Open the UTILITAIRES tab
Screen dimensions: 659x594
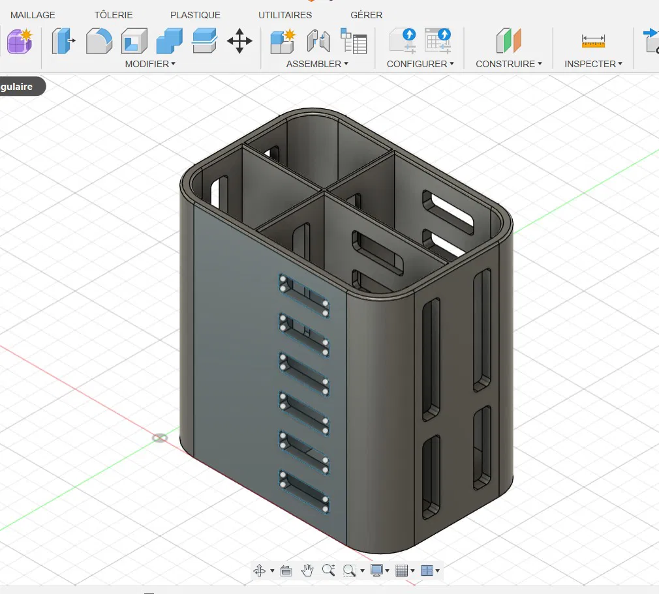click(285, 15)
